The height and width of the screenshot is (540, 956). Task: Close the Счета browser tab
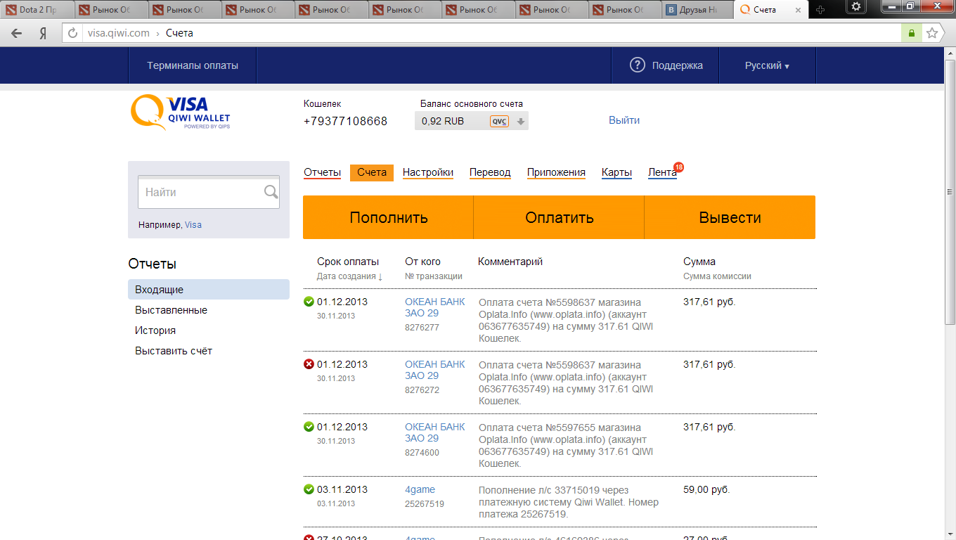[797, 10]
